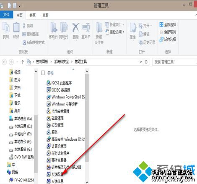Screen dimensions: 197x184
Task: Open the 轻松访问 dropdown arrow
Action: 123,32
